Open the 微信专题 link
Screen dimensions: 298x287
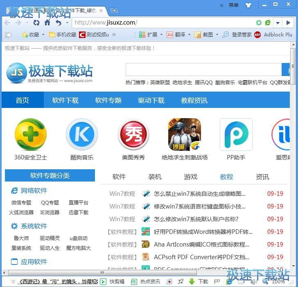(21, 203)
